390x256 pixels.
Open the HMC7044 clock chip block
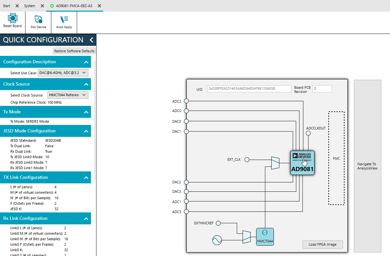point(265,237)
